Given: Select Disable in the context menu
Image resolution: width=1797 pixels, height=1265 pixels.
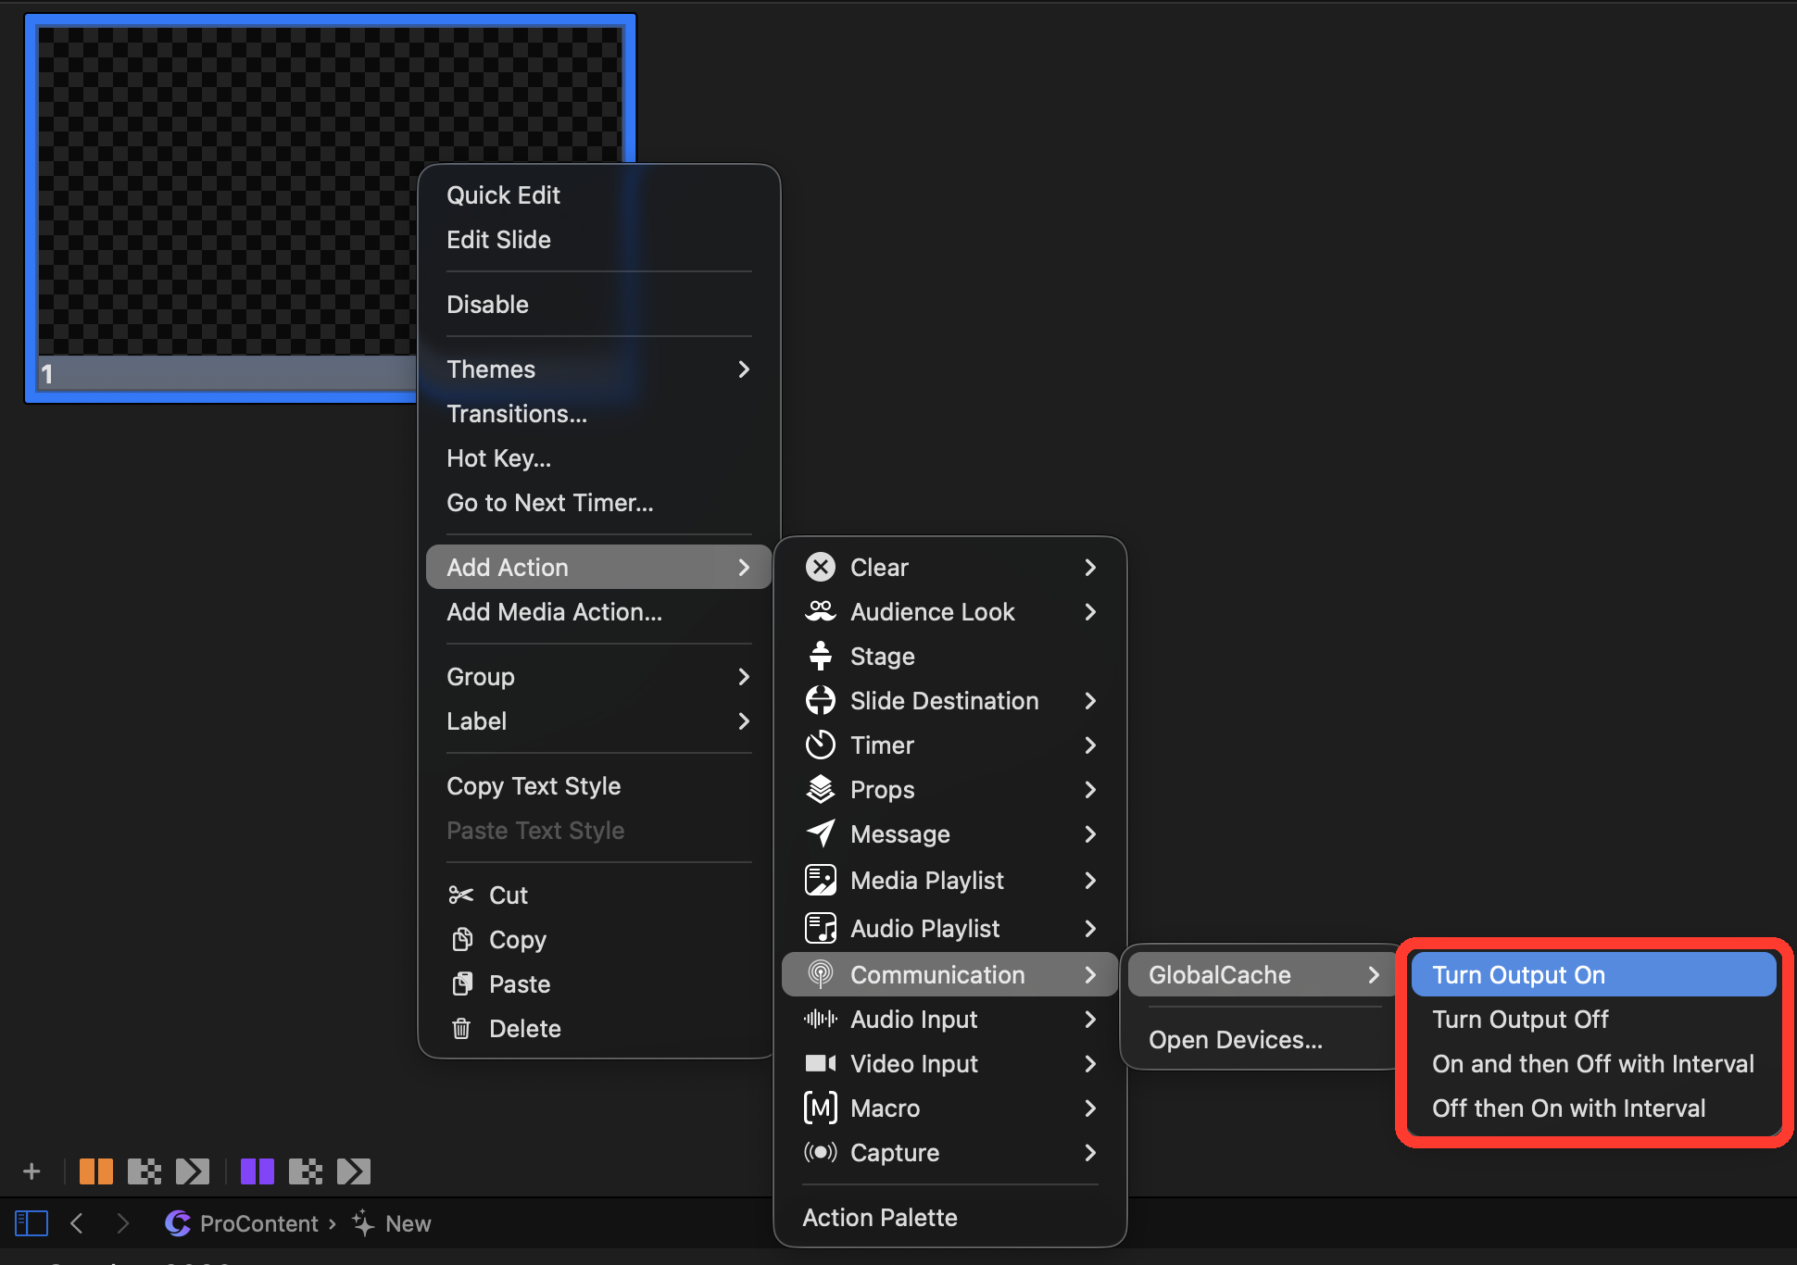Looking at the screenshot, I should point(599,304).
